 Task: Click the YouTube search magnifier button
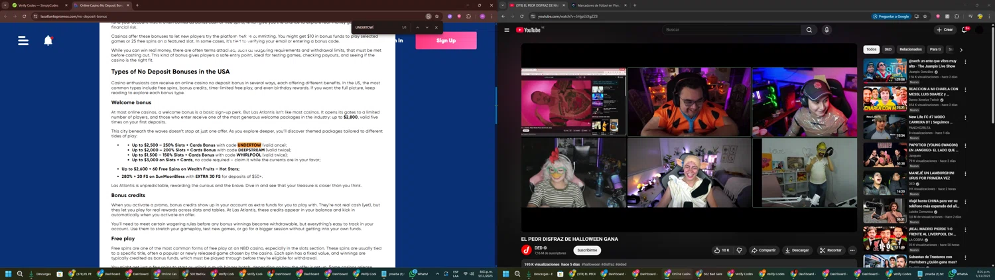click(809, 30)
